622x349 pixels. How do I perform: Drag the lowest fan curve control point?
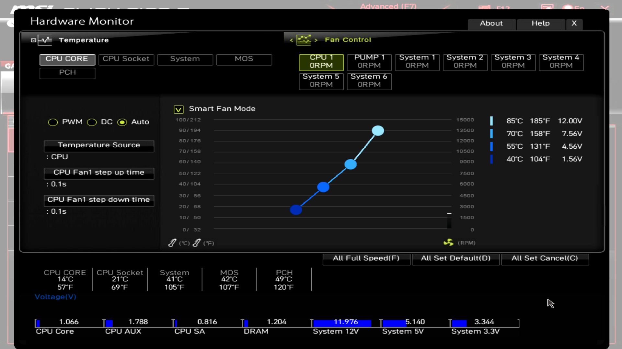point(296,209)
